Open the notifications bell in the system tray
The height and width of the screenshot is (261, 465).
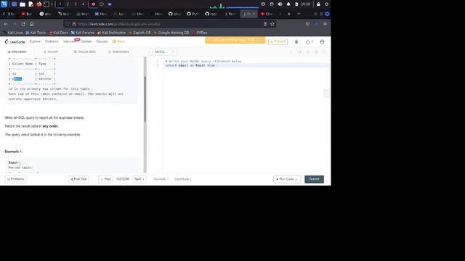288,4
